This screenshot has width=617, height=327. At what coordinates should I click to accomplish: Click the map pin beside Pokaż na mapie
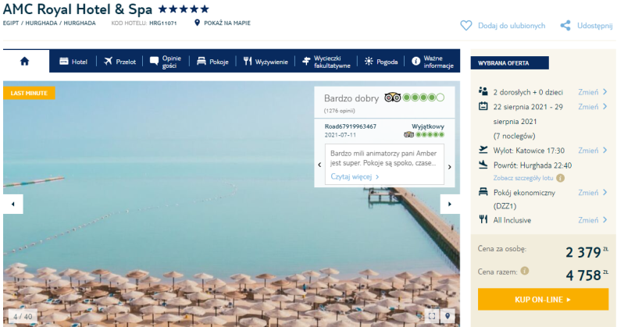coord(197,23)
